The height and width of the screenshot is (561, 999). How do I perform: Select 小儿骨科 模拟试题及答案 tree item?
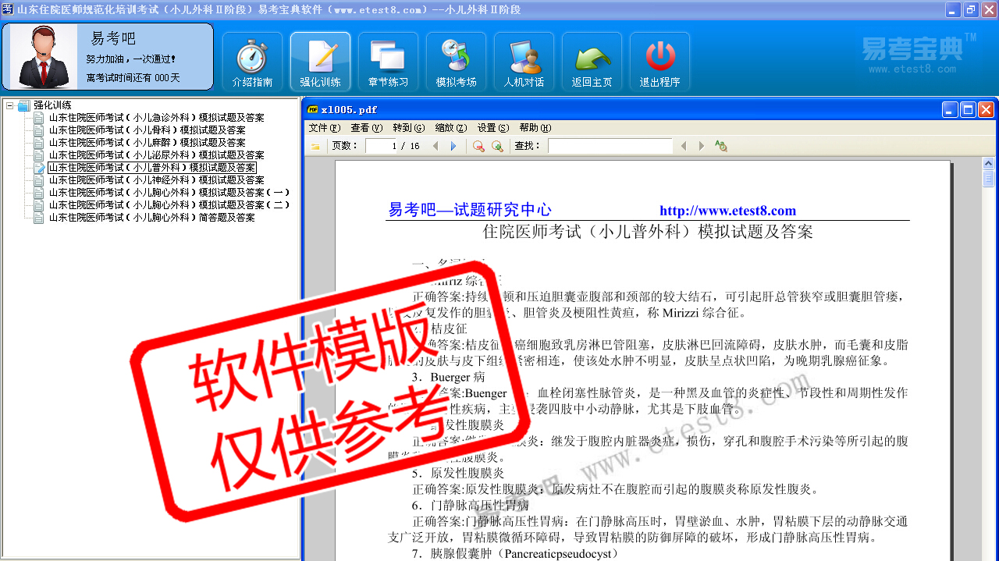pos(147,130)
